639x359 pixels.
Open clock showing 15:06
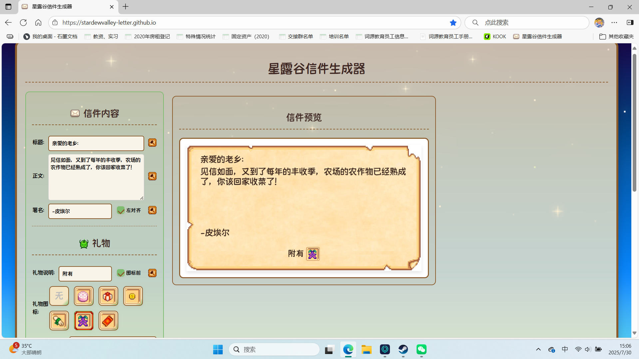(620, 349)
